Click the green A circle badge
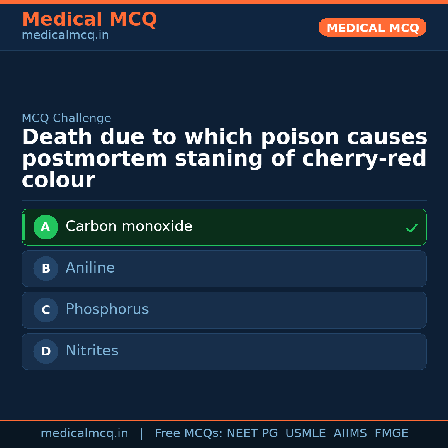The height and width of the screenshot is (448, 448). pos(46,227)
